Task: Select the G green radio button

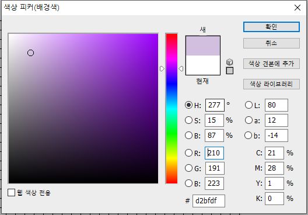Action: coord(188,168)
